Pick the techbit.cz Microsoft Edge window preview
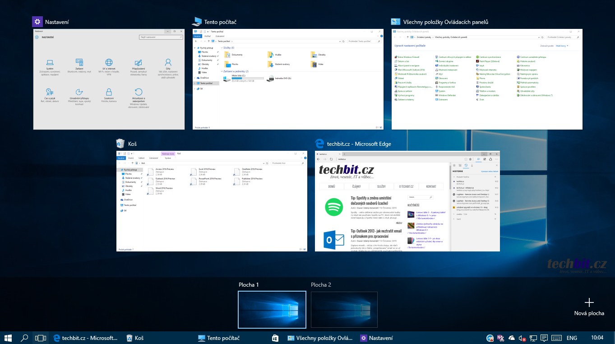Viewport: 615px width, 344px height. pos(407,201)
